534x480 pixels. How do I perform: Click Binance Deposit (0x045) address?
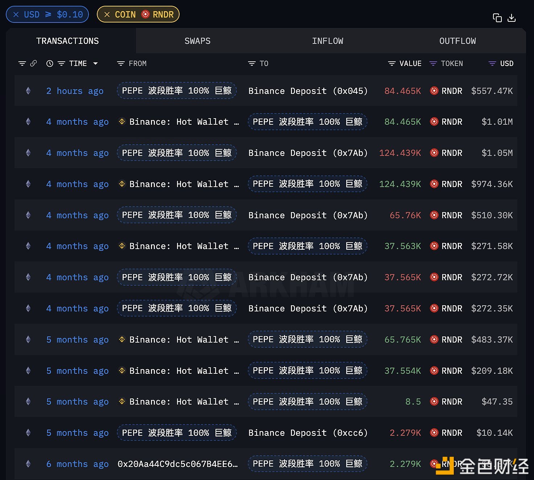tap(308, 91)
